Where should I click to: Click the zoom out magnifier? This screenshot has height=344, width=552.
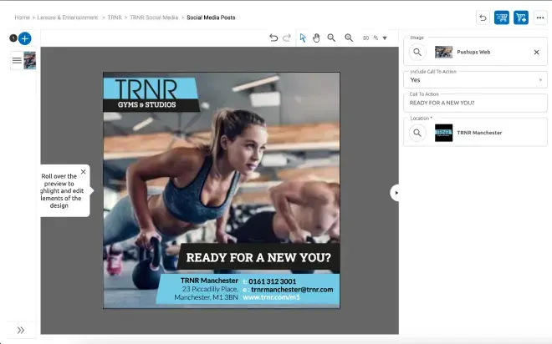point(332,38)
